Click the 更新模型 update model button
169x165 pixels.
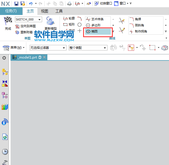click(51, 23)
